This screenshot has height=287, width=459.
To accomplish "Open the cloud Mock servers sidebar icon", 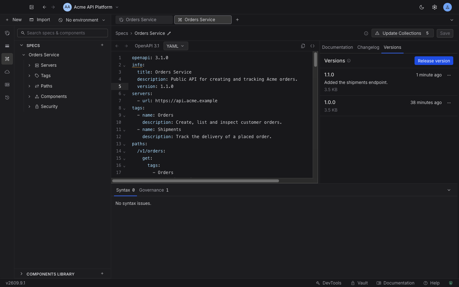I will 7,72.
